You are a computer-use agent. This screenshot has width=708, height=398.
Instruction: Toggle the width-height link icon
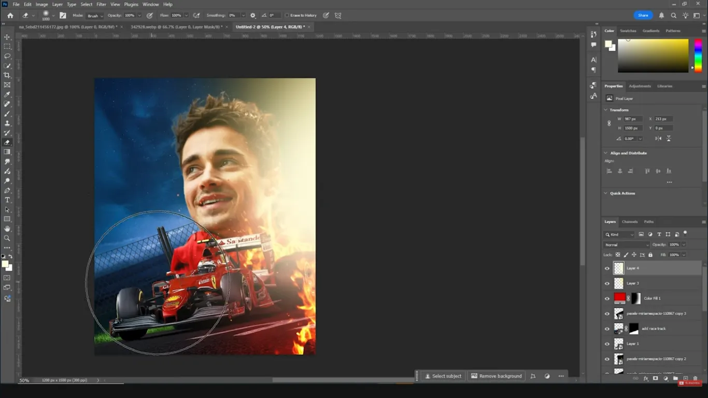click(x=609, y=123)
